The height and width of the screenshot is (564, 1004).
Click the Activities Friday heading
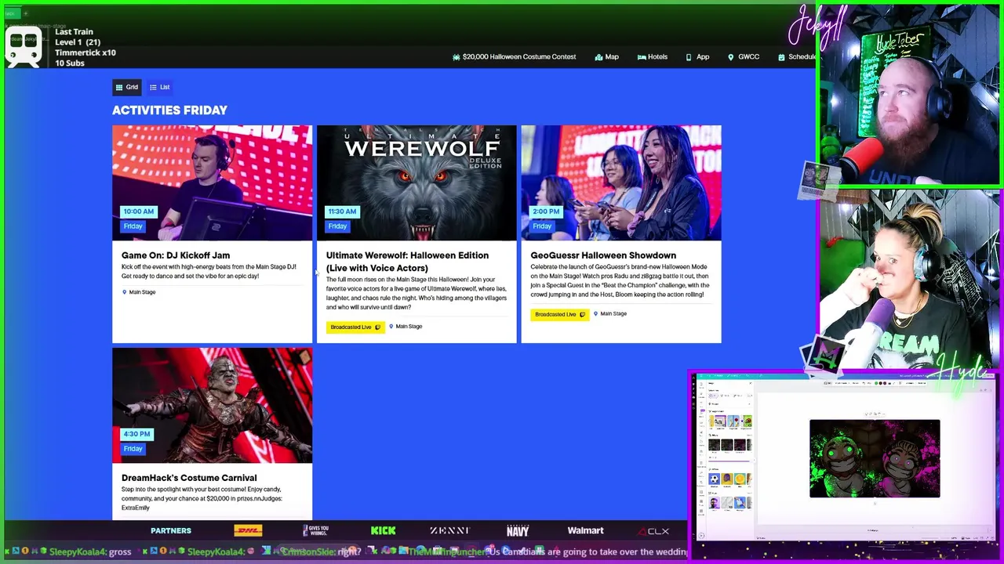tap(169, 110)
